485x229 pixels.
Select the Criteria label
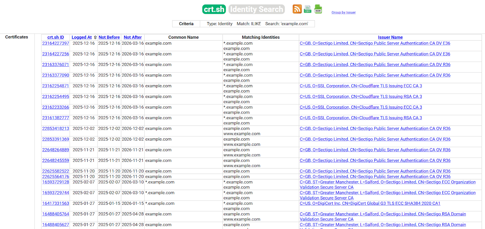(186, 24)
